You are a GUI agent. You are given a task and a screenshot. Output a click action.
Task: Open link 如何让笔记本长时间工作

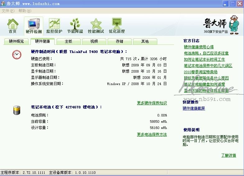(x=204, y=59)
